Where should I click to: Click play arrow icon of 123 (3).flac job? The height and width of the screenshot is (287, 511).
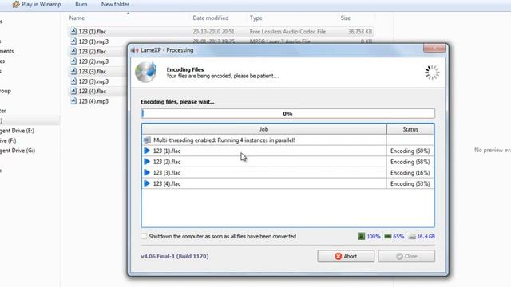point(147,172)
